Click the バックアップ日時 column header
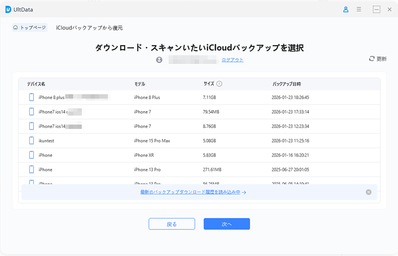398x256 pixels. coord(287,84)
